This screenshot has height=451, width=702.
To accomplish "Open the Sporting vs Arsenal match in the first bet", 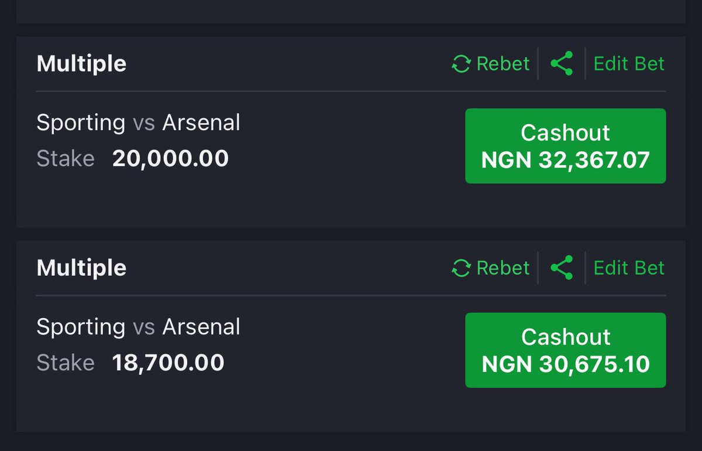I will 138,123.
